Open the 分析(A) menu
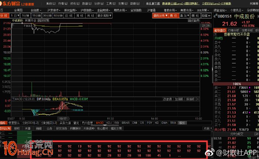The width and height of the screenshot is (259, 159). coord(99,3)
